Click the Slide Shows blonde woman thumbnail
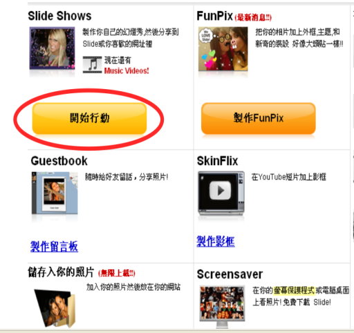This screenshot has width=354, height=333. pyautogui.click(x=52, y=48)
